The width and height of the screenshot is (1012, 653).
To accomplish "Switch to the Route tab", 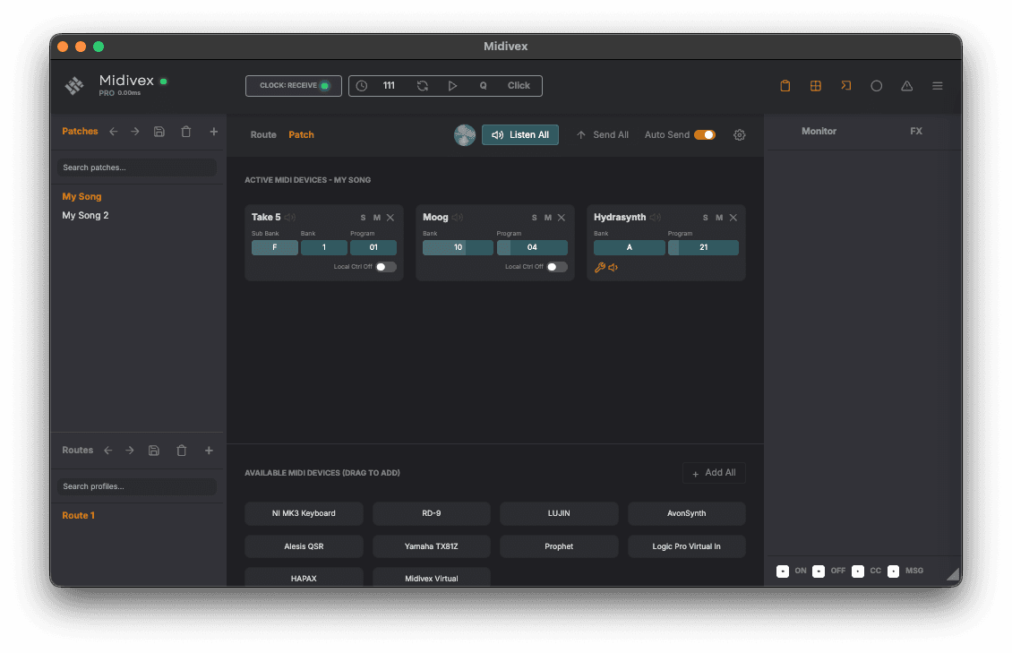I will [262, 134].
